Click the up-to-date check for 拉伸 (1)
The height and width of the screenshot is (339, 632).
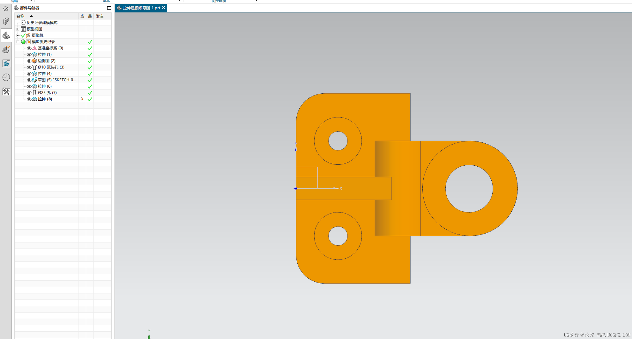(90, 54)
